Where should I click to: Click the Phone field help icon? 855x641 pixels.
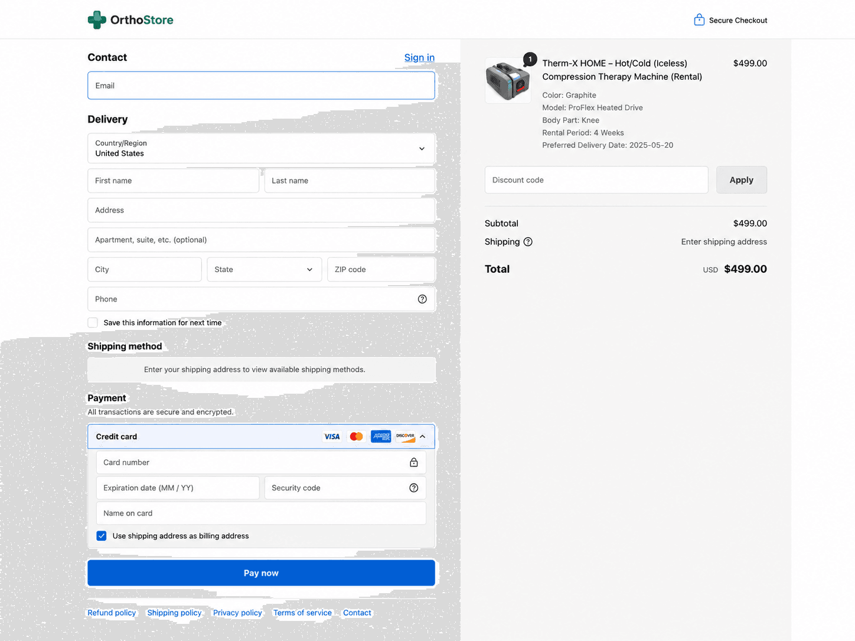pos(422,299)
